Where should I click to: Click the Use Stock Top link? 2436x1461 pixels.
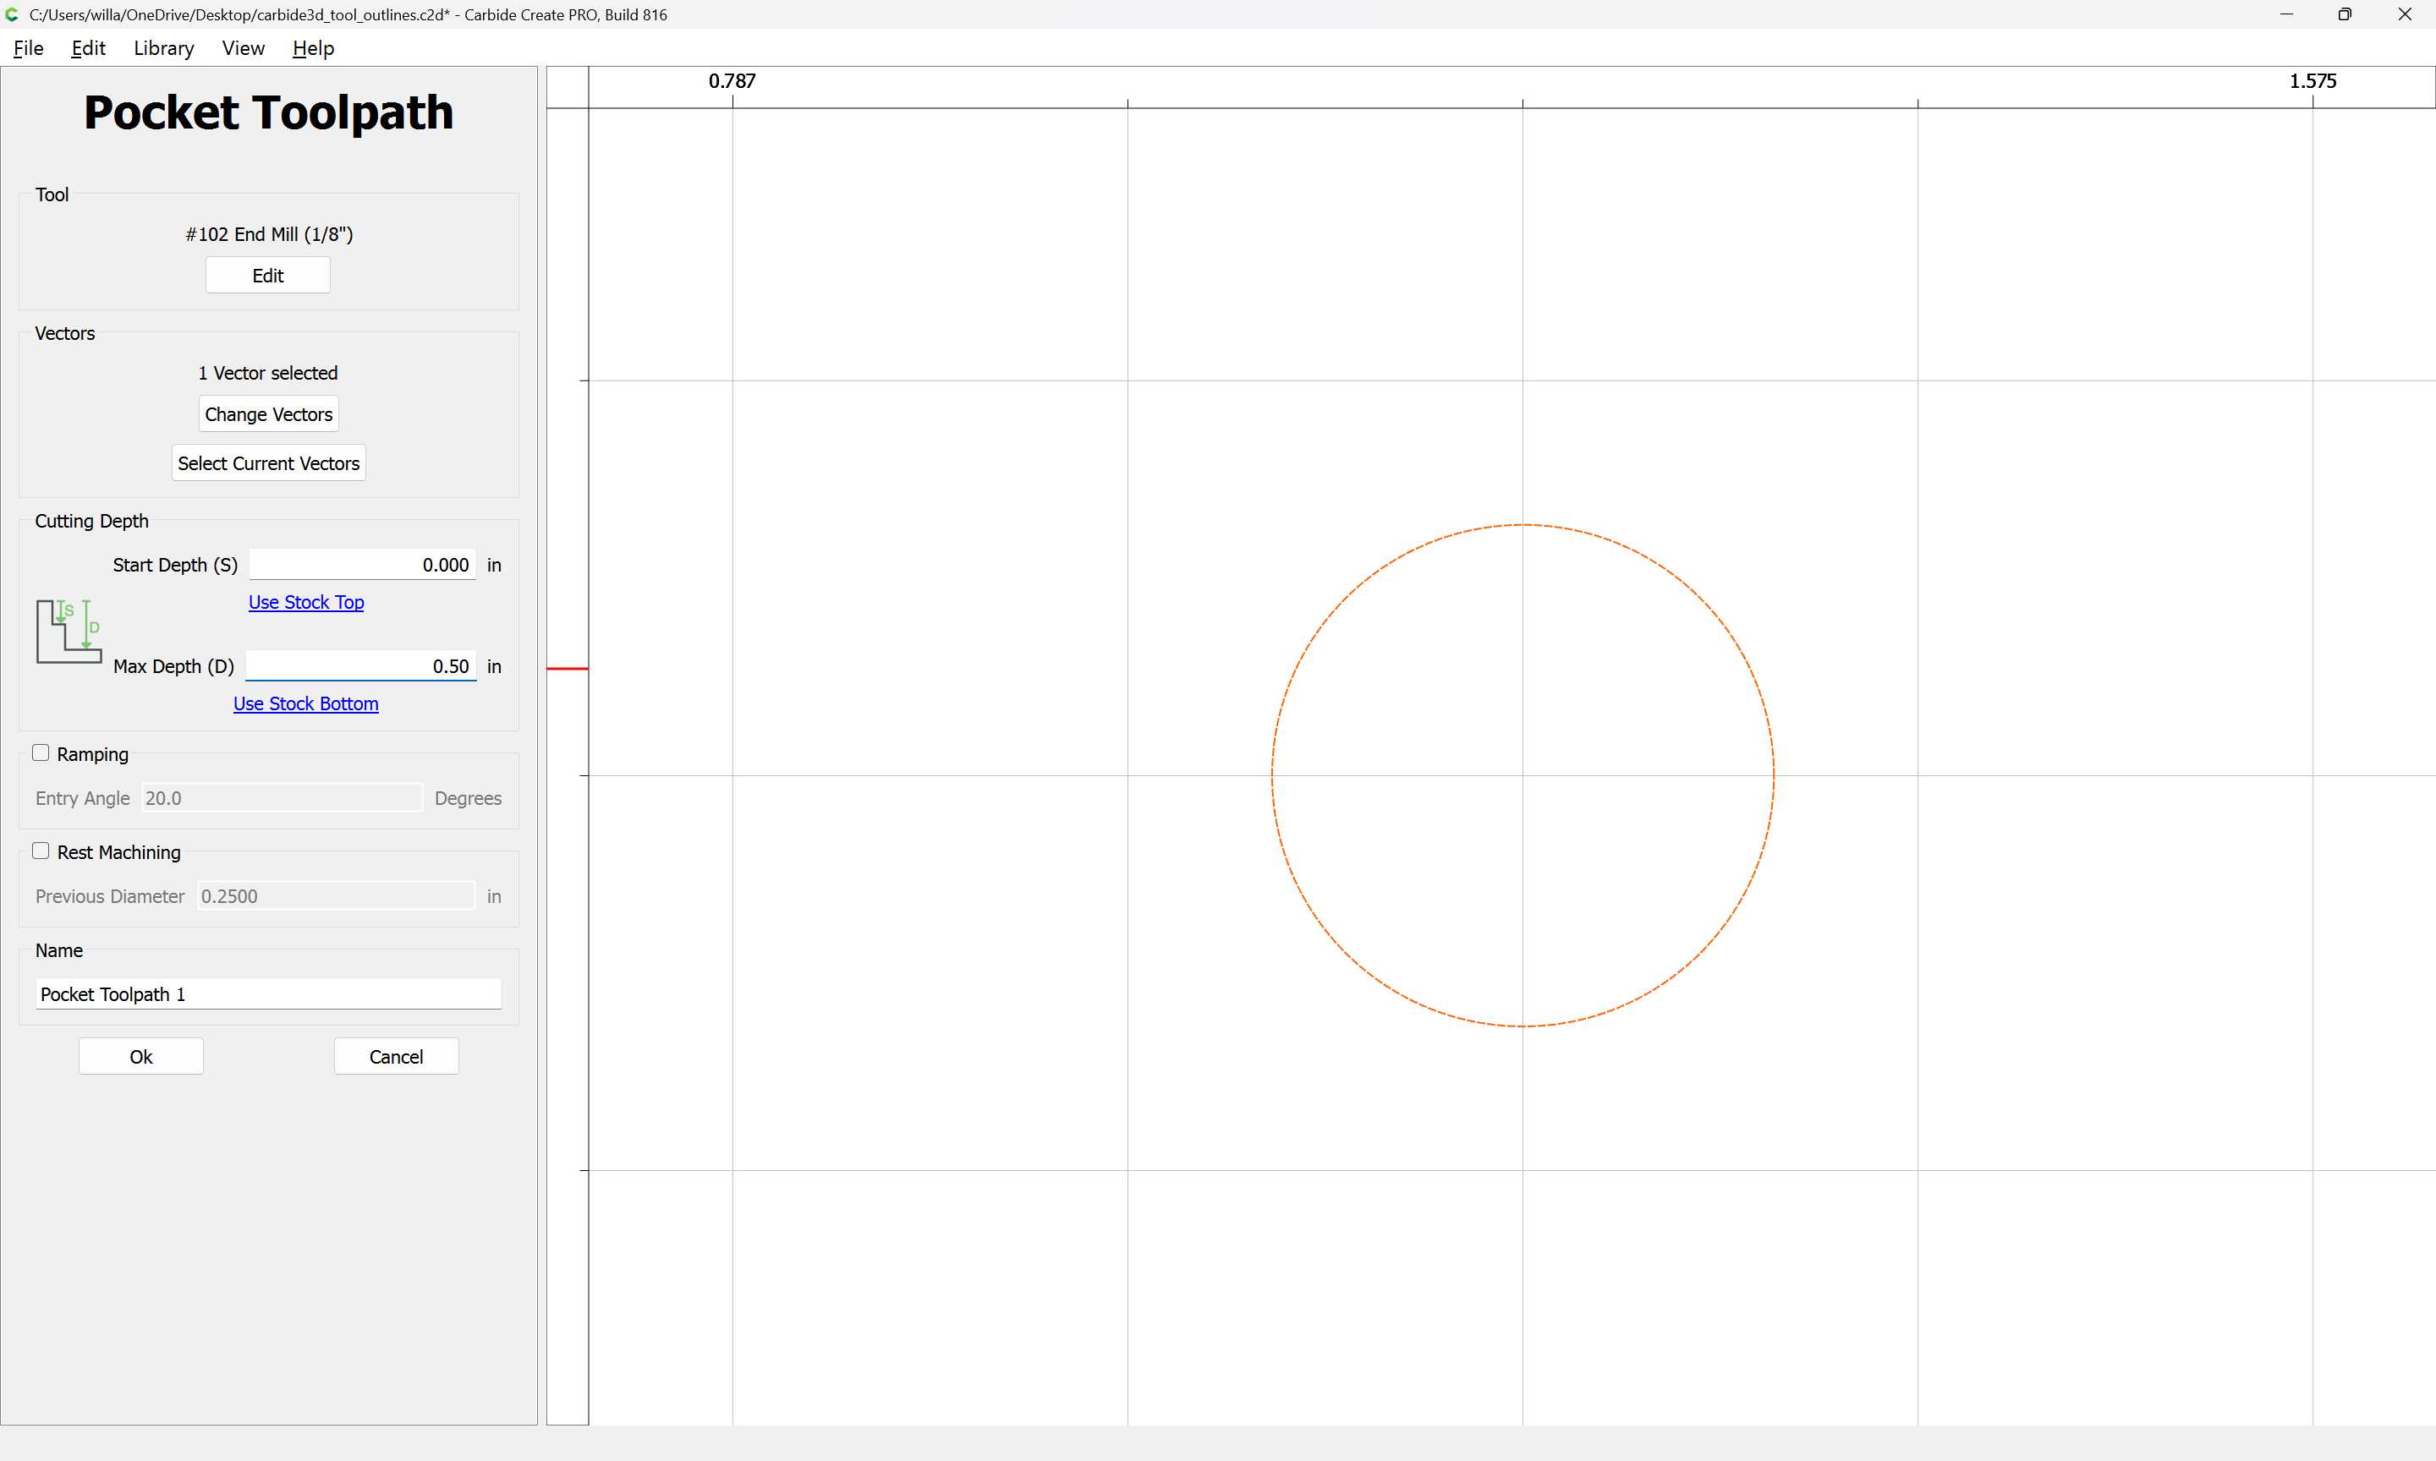click(306, 603)
